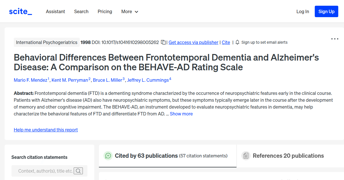Select Pricing from the navigation

105,11
